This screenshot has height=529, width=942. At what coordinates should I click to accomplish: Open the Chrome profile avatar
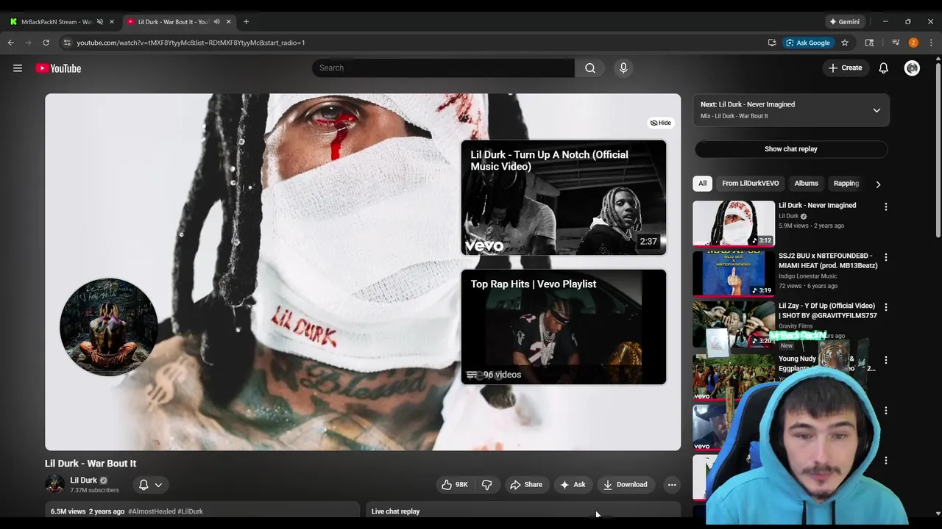tap(913, 43)
